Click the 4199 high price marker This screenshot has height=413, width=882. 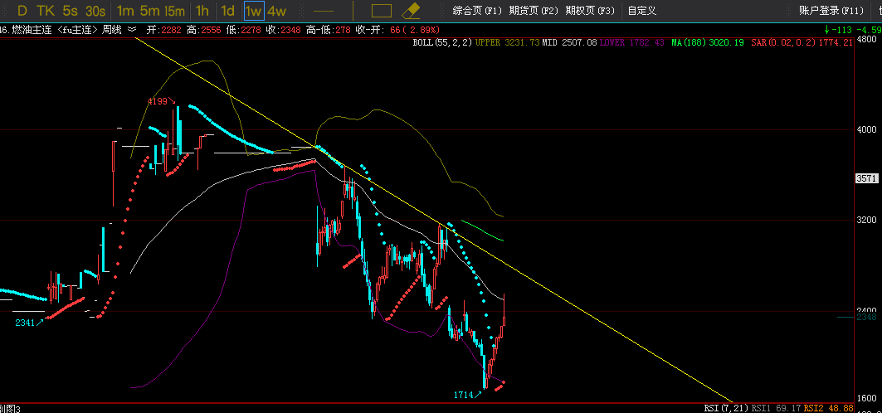(161, 102)
